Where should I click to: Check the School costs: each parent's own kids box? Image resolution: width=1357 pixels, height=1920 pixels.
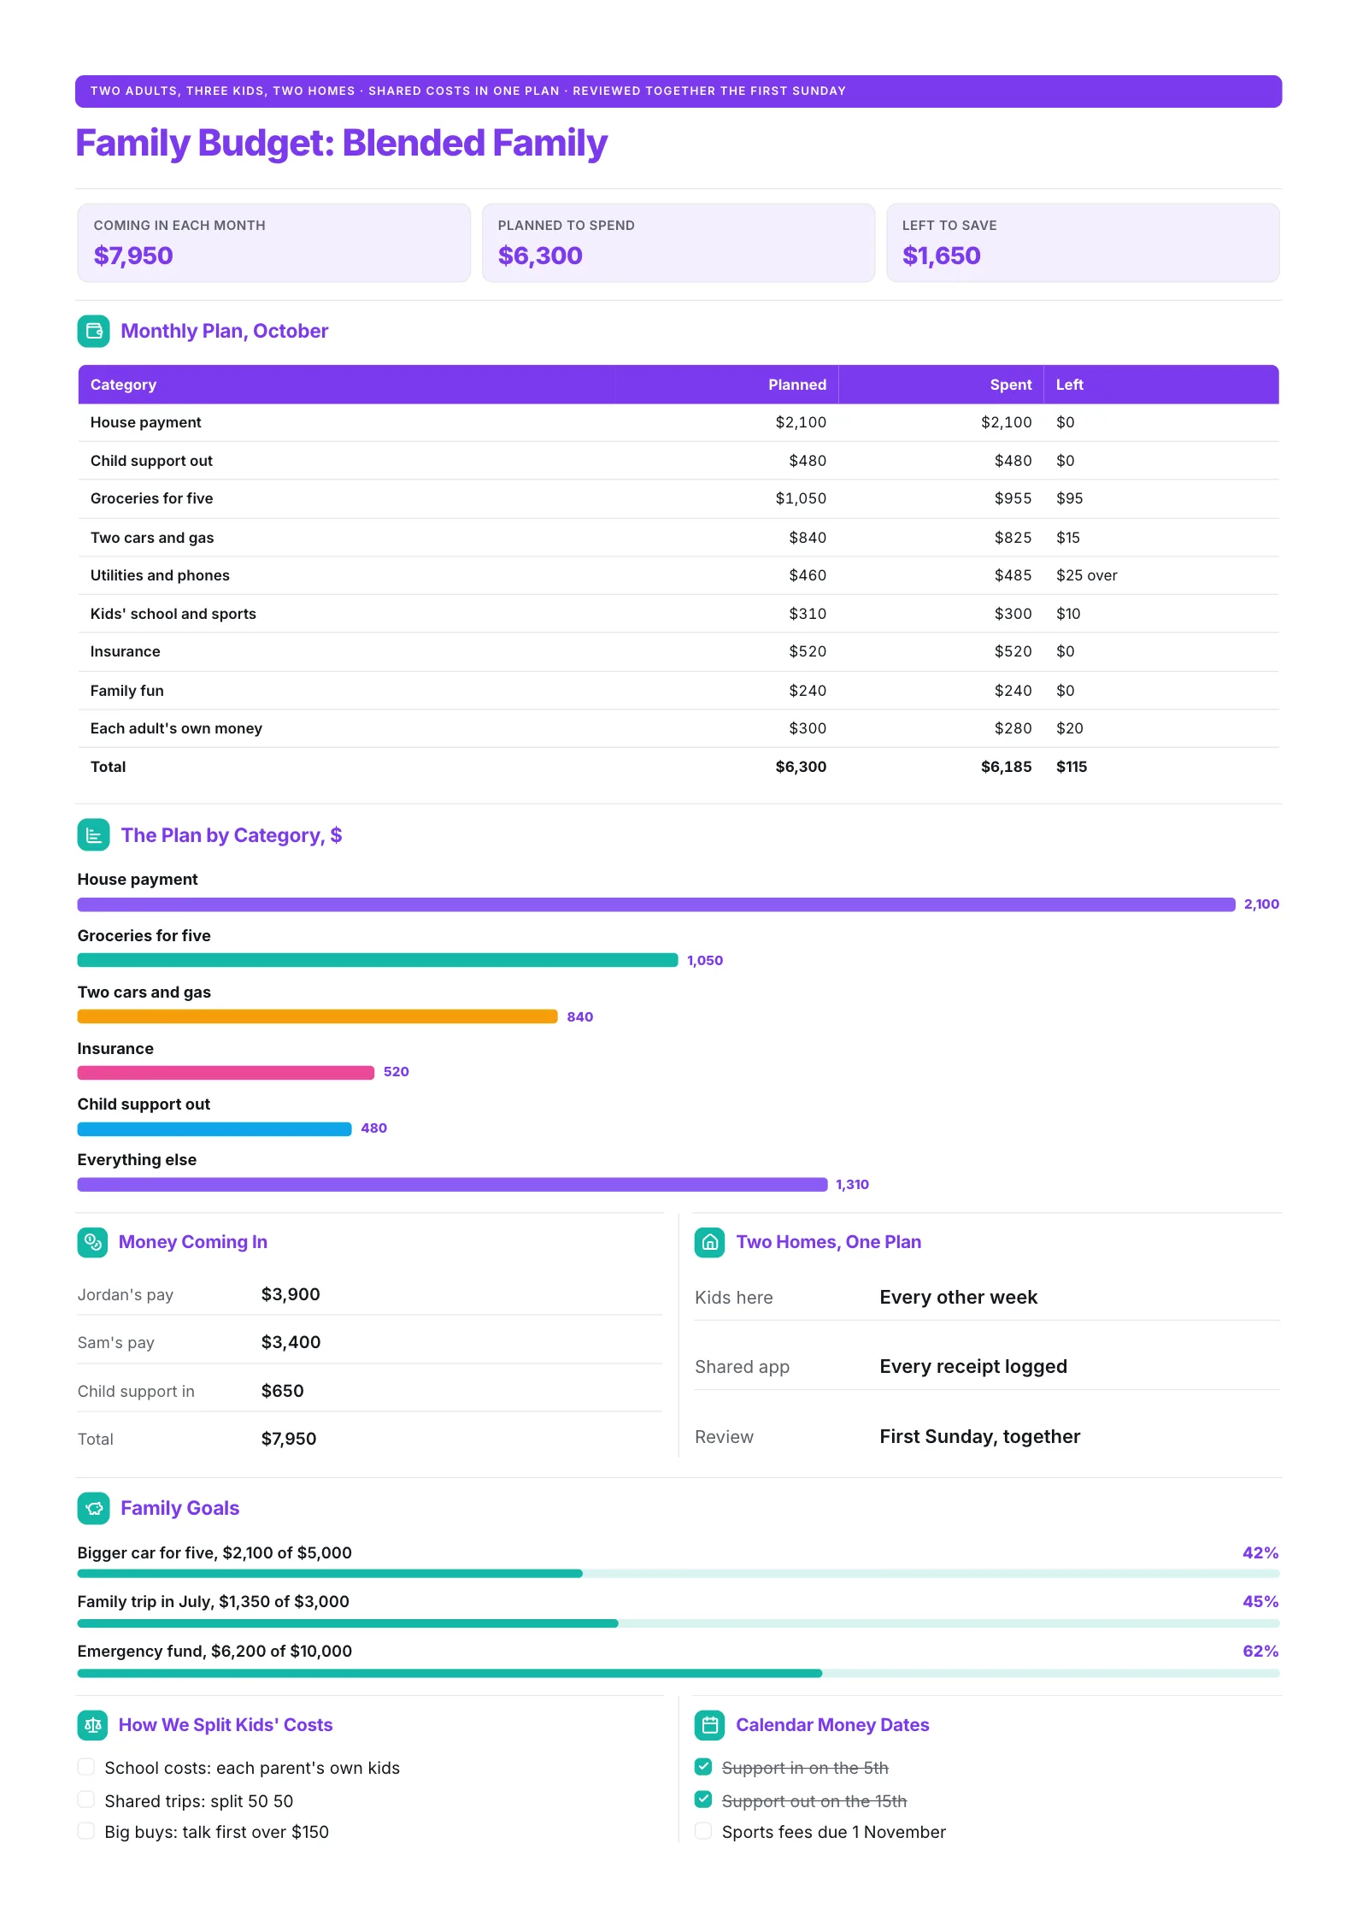click(85, 1766)
